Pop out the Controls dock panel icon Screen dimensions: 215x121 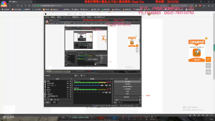click(x=140, y=79)
